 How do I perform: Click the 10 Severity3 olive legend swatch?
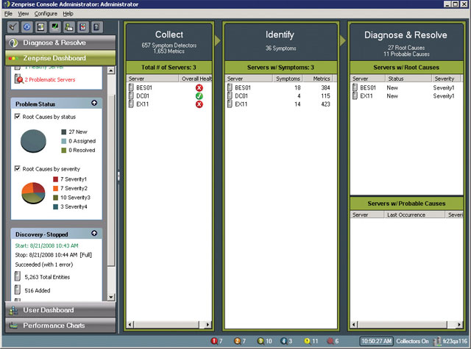tap(56, 198)
